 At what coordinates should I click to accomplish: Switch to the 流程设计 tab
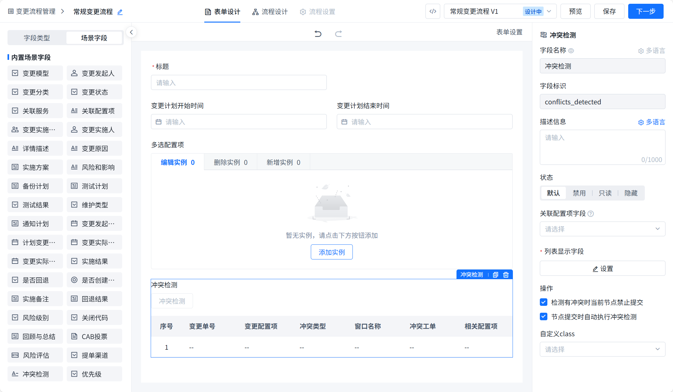[x=270, y=12]
